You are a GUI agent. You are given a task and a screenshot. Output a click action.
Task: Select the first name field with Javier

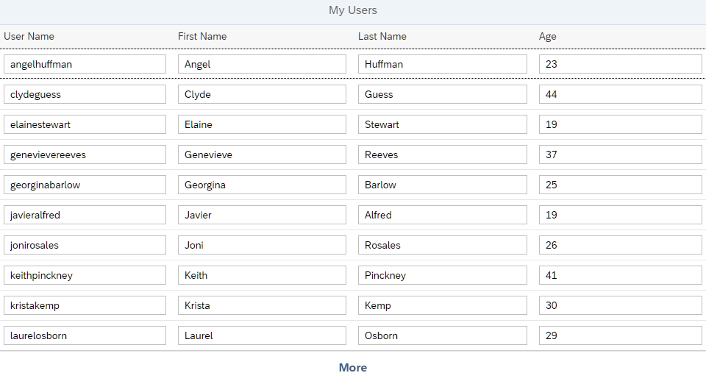point(262,215)
